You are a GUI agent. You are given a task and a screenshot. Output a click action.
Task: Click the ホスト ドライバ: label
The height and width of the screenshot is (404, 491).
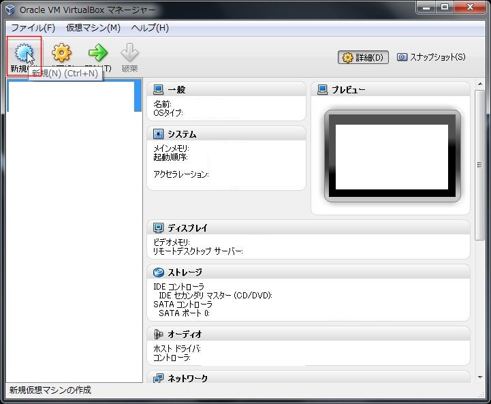click(177, 349)
